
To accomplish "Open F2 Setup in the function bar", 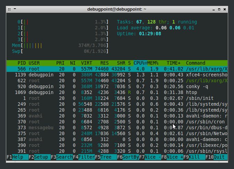I will tap(38, 157).
